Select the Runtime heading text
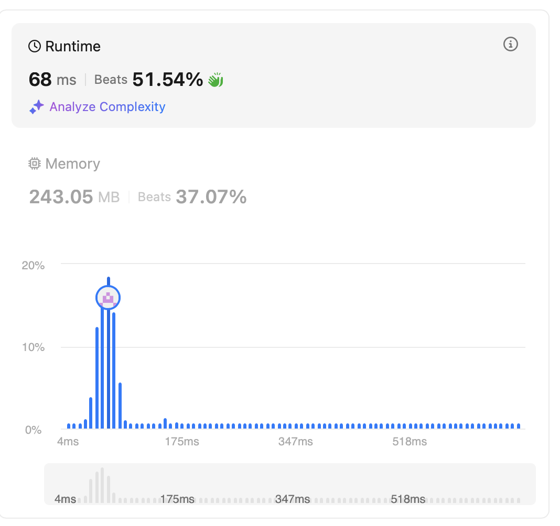The width and height of the screenshot is (560, 526). point(73,47)
